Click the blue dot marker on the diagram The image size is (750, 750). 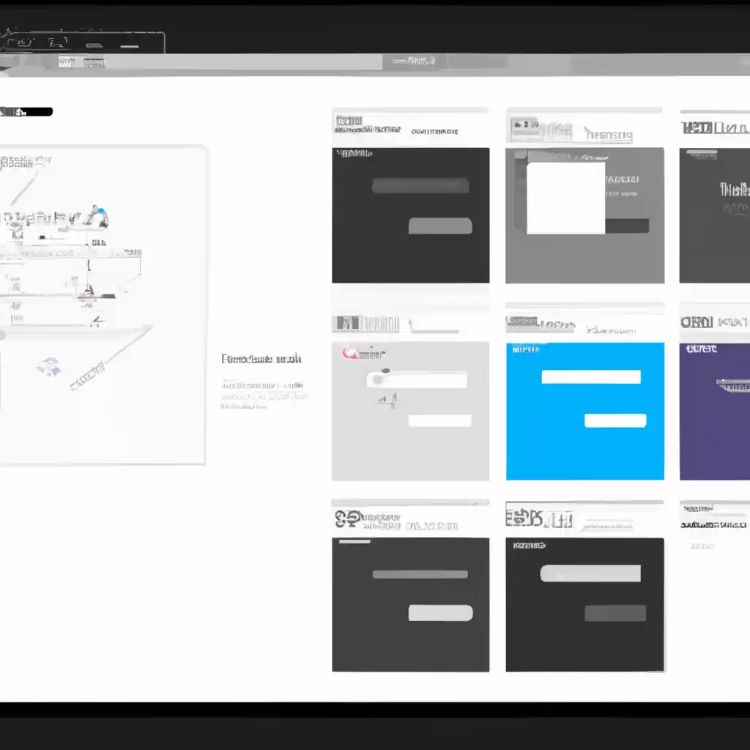tap(103, 215)
